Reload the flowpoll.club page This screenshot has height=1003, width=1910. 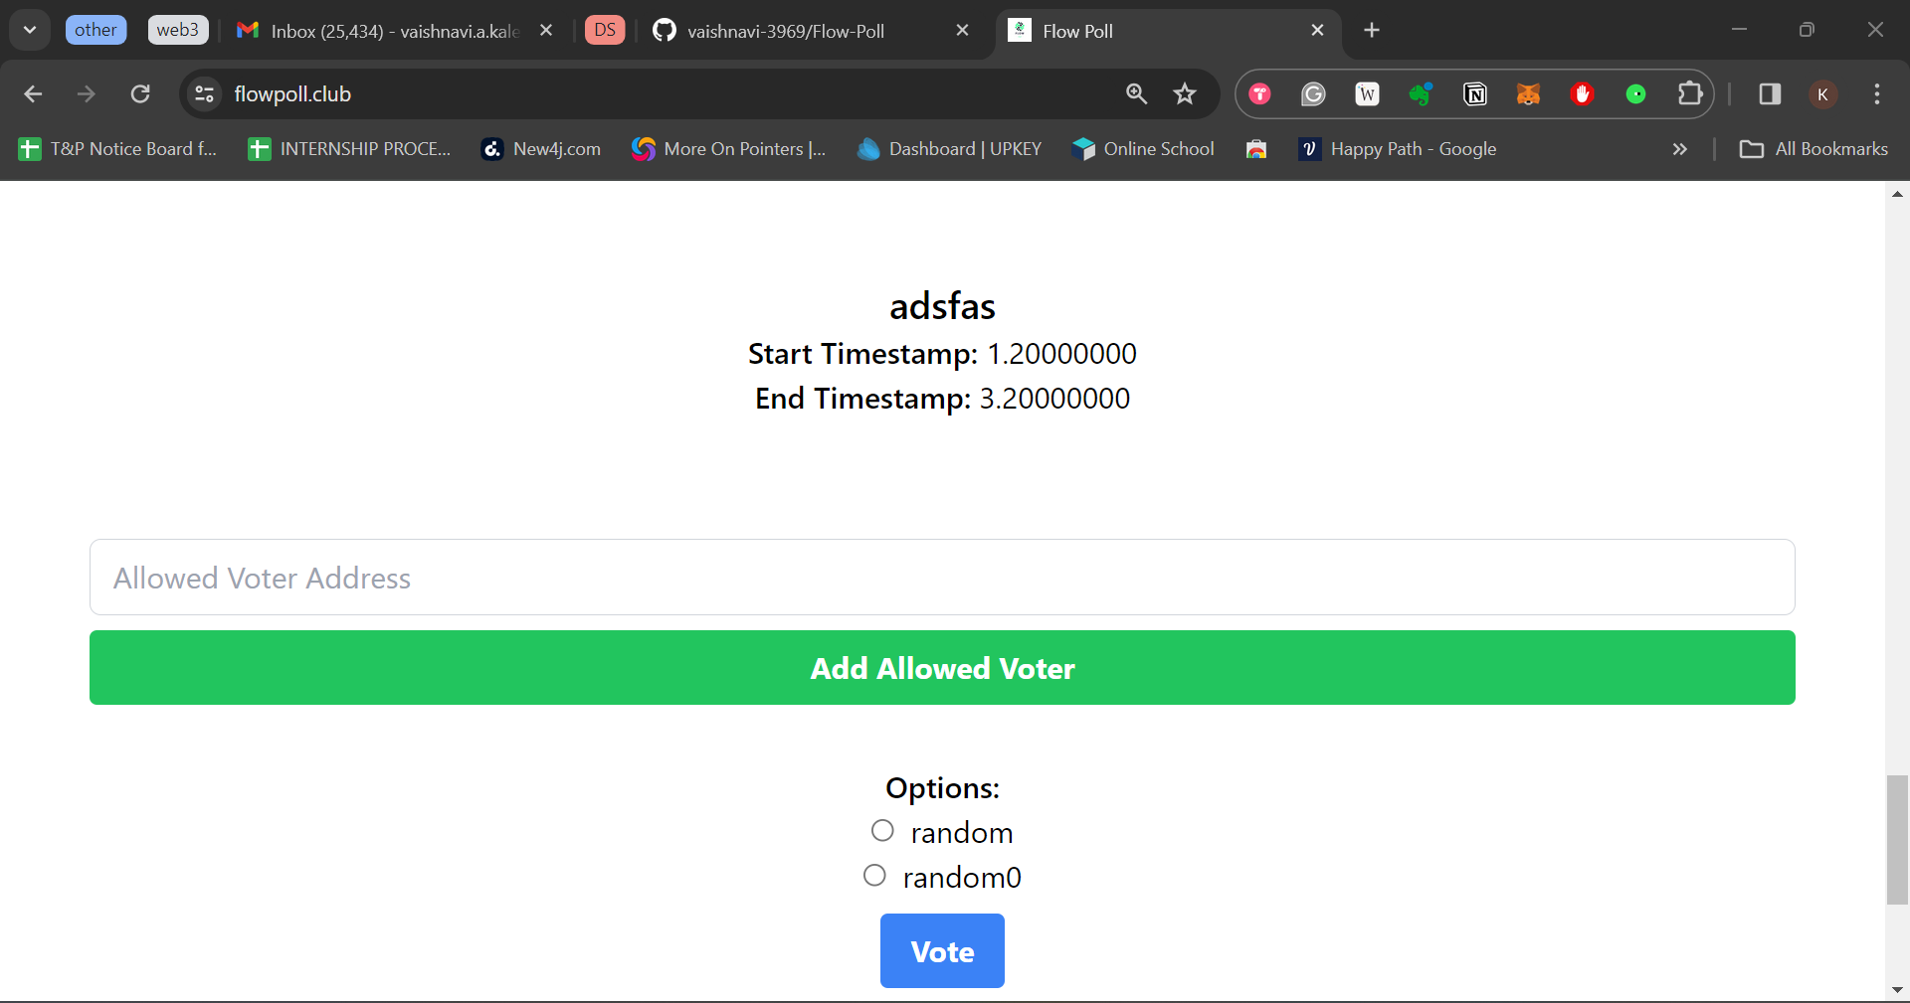click(x=140, y=94)
